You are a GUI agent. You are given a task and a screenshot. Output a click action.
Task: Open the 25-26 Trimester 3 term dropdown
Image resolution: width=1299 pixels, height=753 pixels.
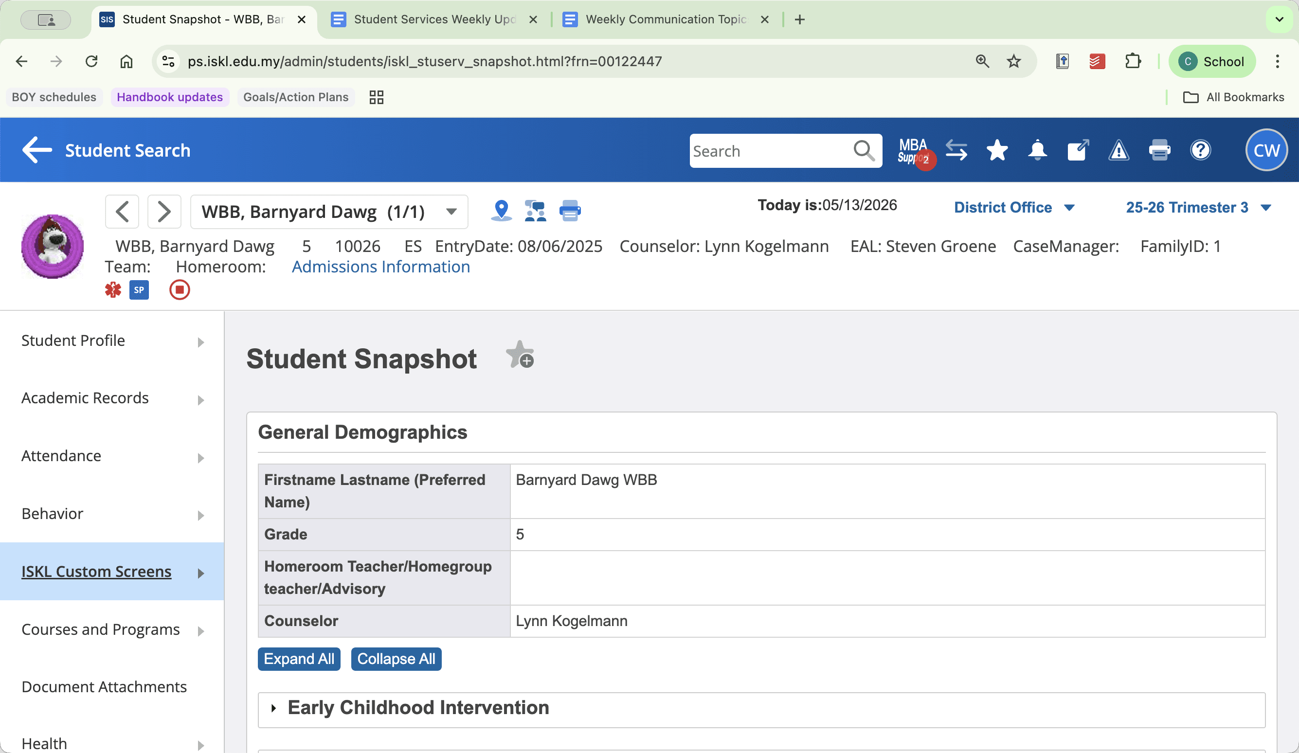1198,207
